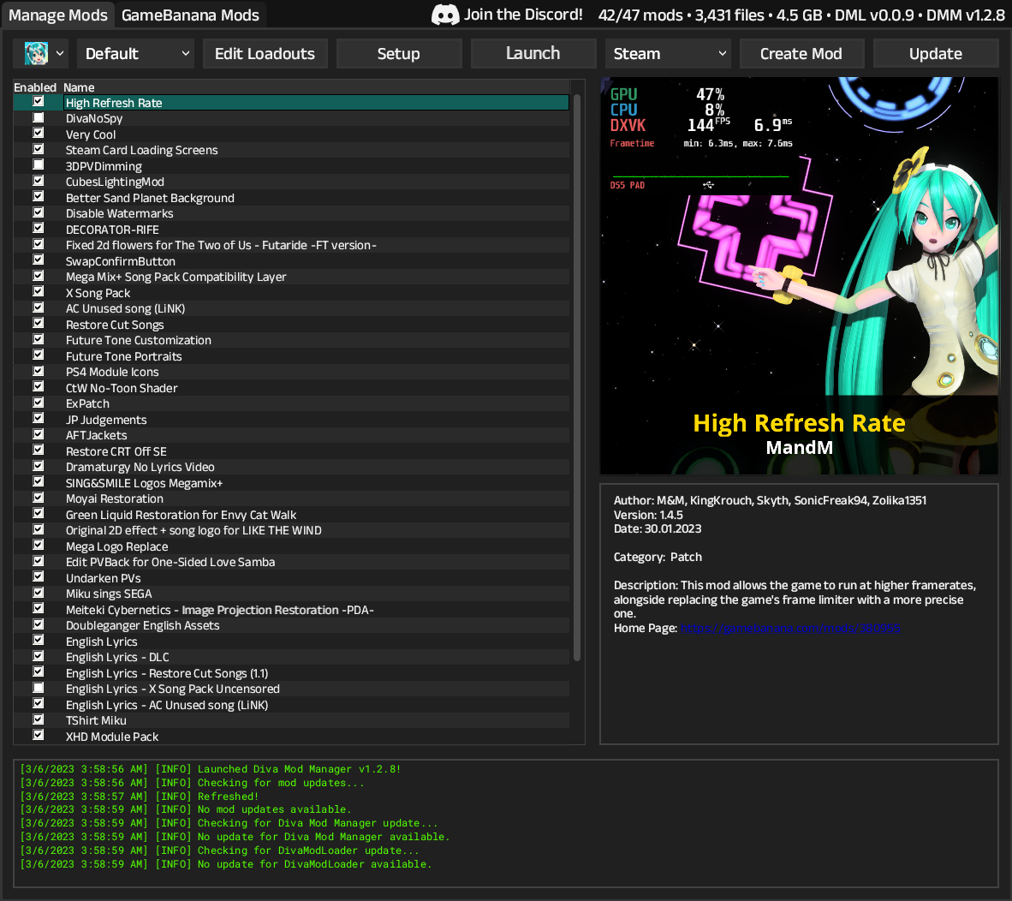Select the Miku sings SEGA mod
1012x901 pixels.
[x=291, y=594]
